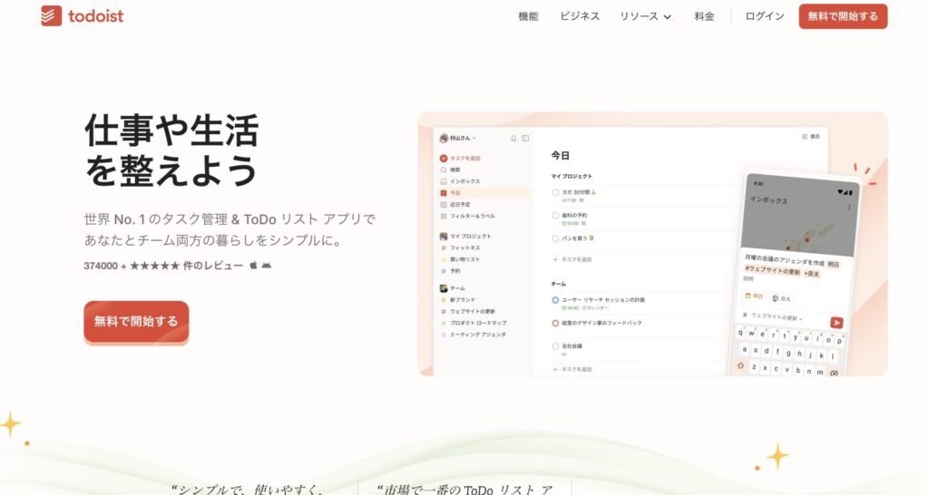Click the hero 無料で開始する button below reviews
The image size is (929, 495).
pos(136,322)
